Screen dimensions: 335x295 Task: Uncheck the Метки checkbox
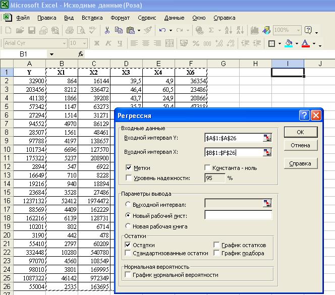pyautogui.click(x=129, y=168)
